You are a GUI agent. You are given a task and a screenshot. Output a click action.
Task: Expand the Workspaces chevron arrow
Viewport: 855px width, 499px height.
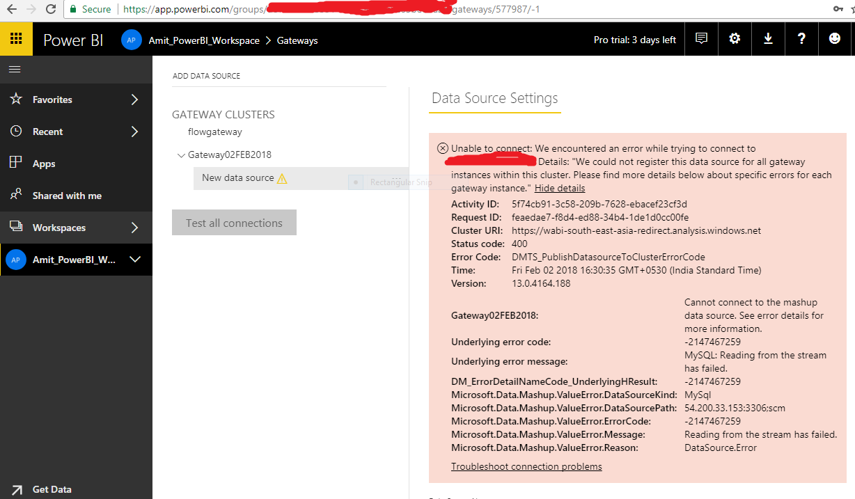[x=135, y=228]
